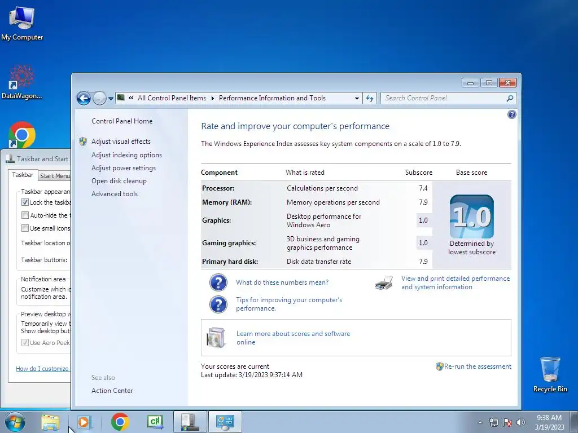Click the search magnifier icon
This screenshot has height=433, width=578.
510,98
